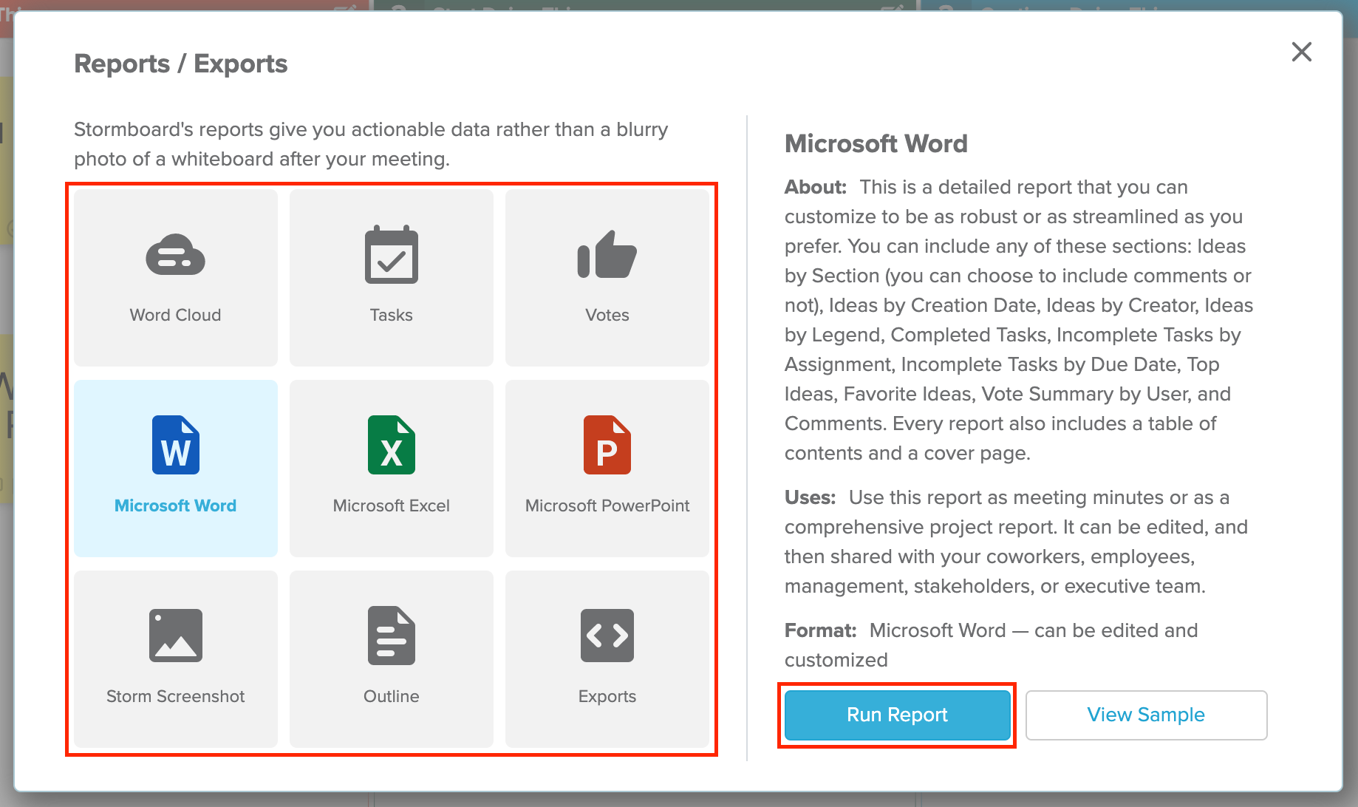The height and width of the screenshot is (807, 1358).
Task: Click the View Sample button
Action: click(x=1147, y=715)
